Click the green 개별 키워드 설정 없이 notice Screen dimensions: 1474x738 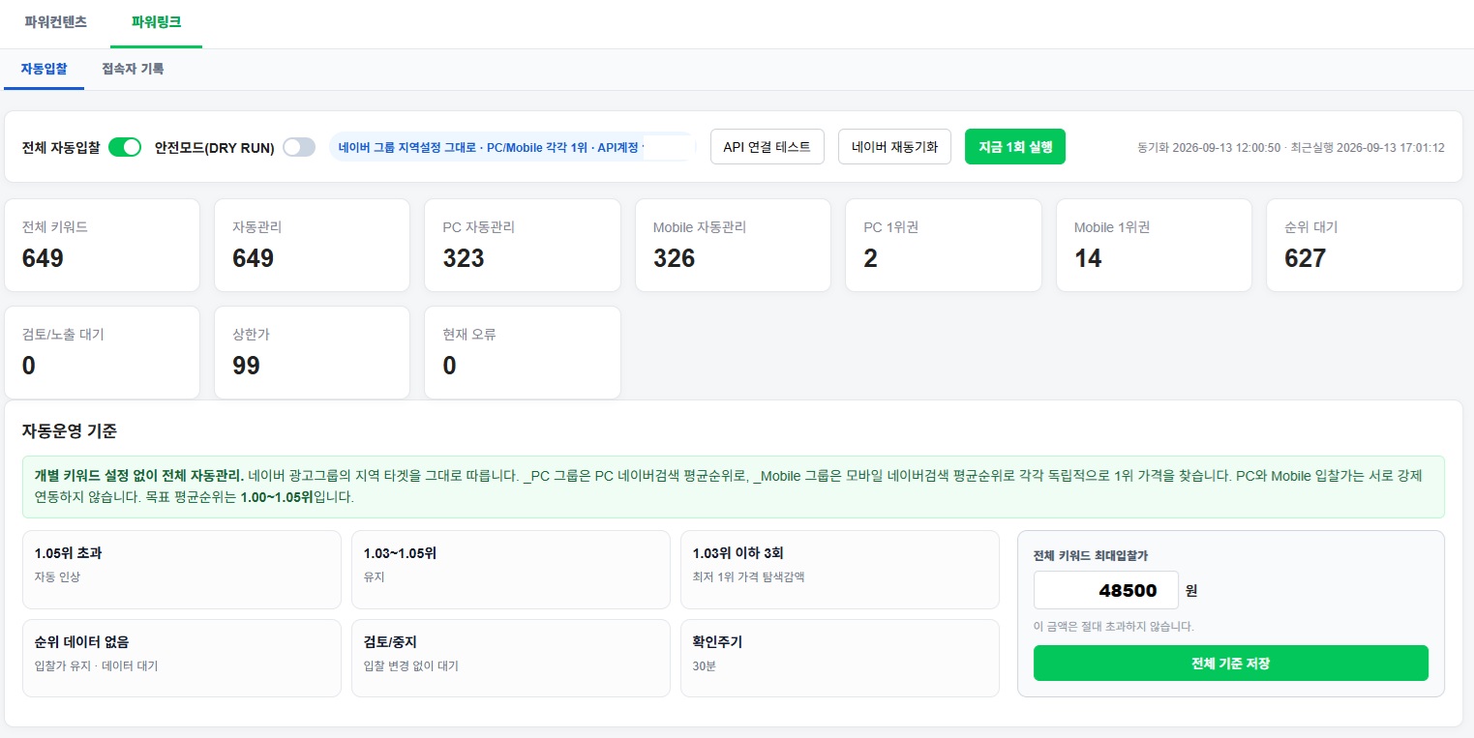point(734,487)
